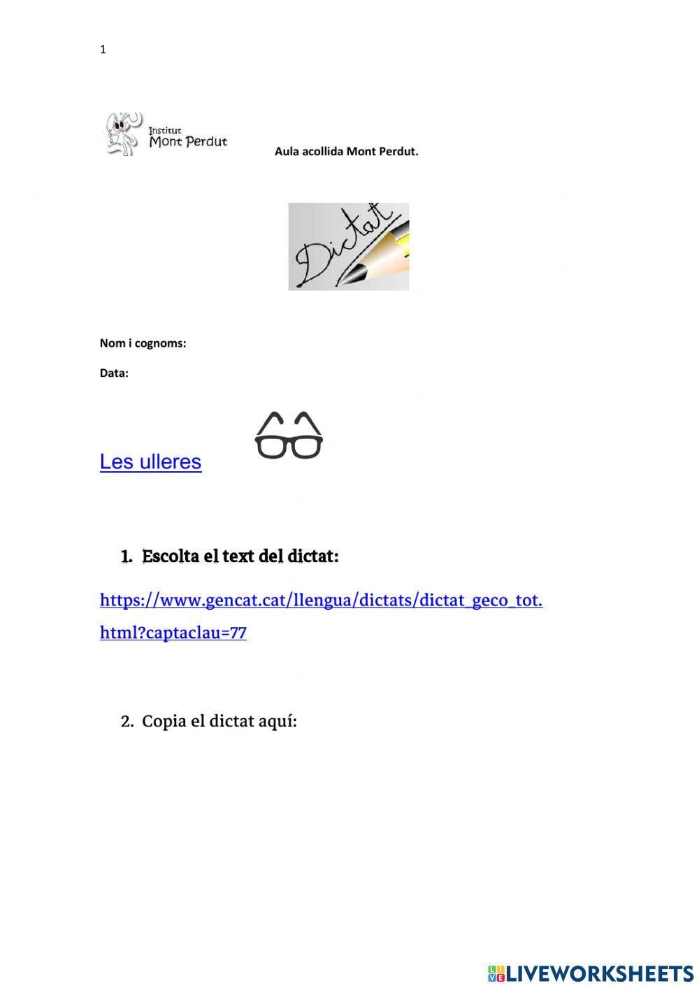The height and width of the screenshot is (988, 699).
Task: Click the rabbit mascot drawing
Action: tap(123, 134)
